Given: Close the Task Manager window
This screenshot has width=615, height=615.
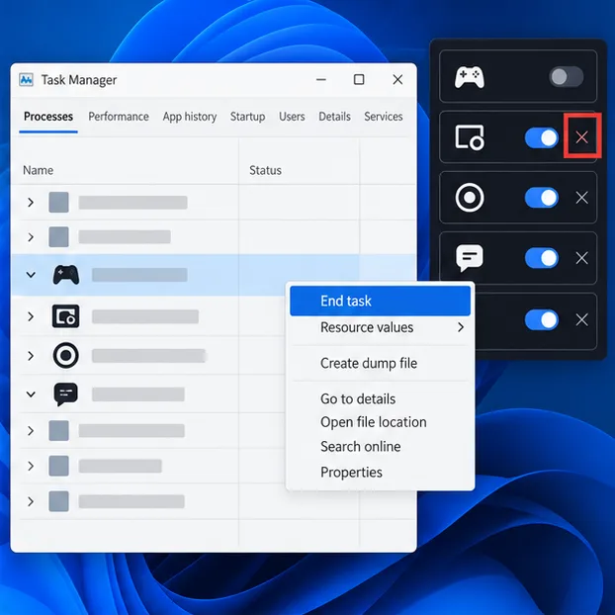Looking at the screenshot, I should pyautogui.click(x=397, y=80).
